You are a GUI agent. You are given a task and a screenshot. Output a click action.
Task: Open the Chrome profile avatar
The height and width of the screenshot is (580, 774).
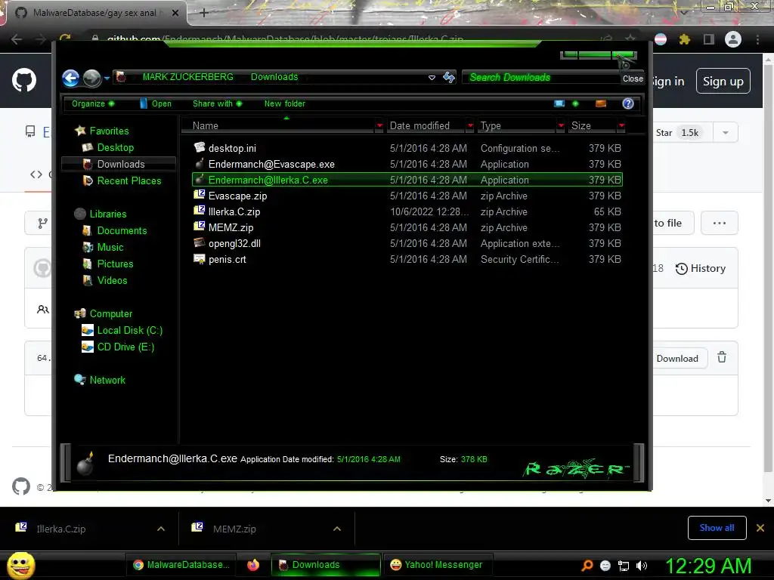[x=733, y=39]
